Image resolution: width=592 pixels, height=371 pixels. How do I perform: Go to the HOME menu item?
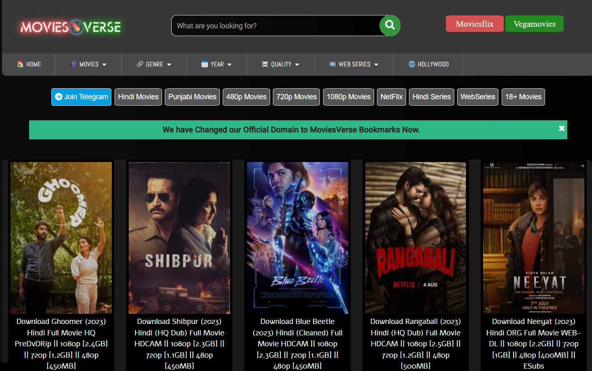tap(29, 64)
